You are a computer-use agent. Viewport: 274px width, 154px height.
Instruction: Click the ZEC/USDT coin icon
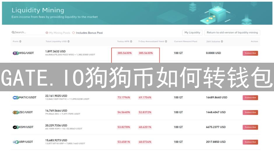(x=15, y=112)
